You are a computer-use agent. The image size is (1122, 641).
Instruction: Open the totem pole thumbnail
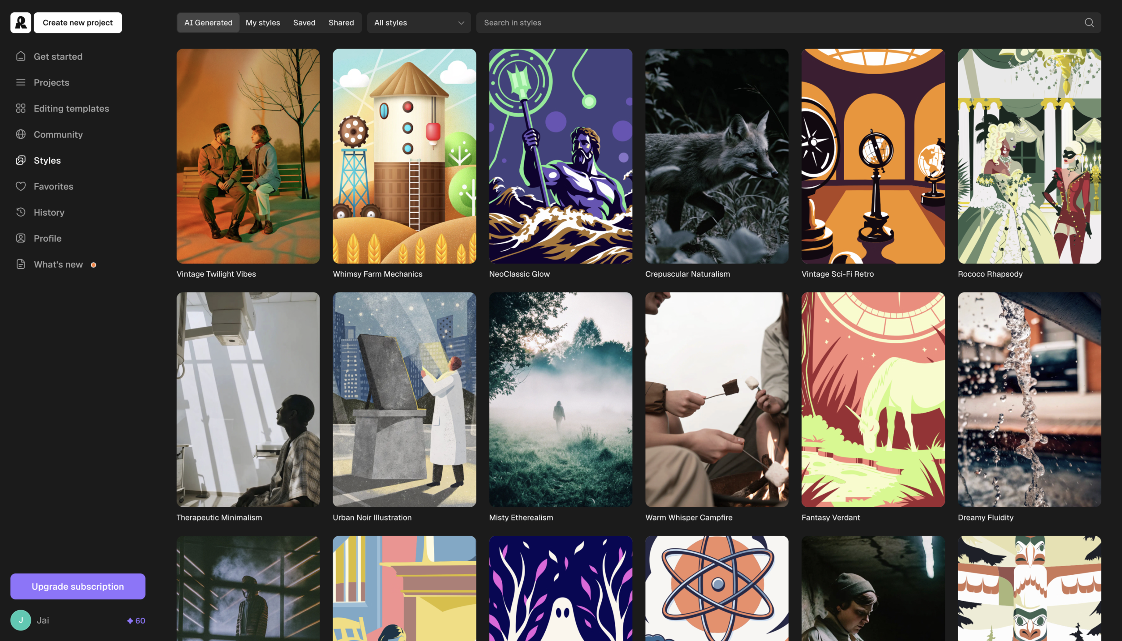1030,589
